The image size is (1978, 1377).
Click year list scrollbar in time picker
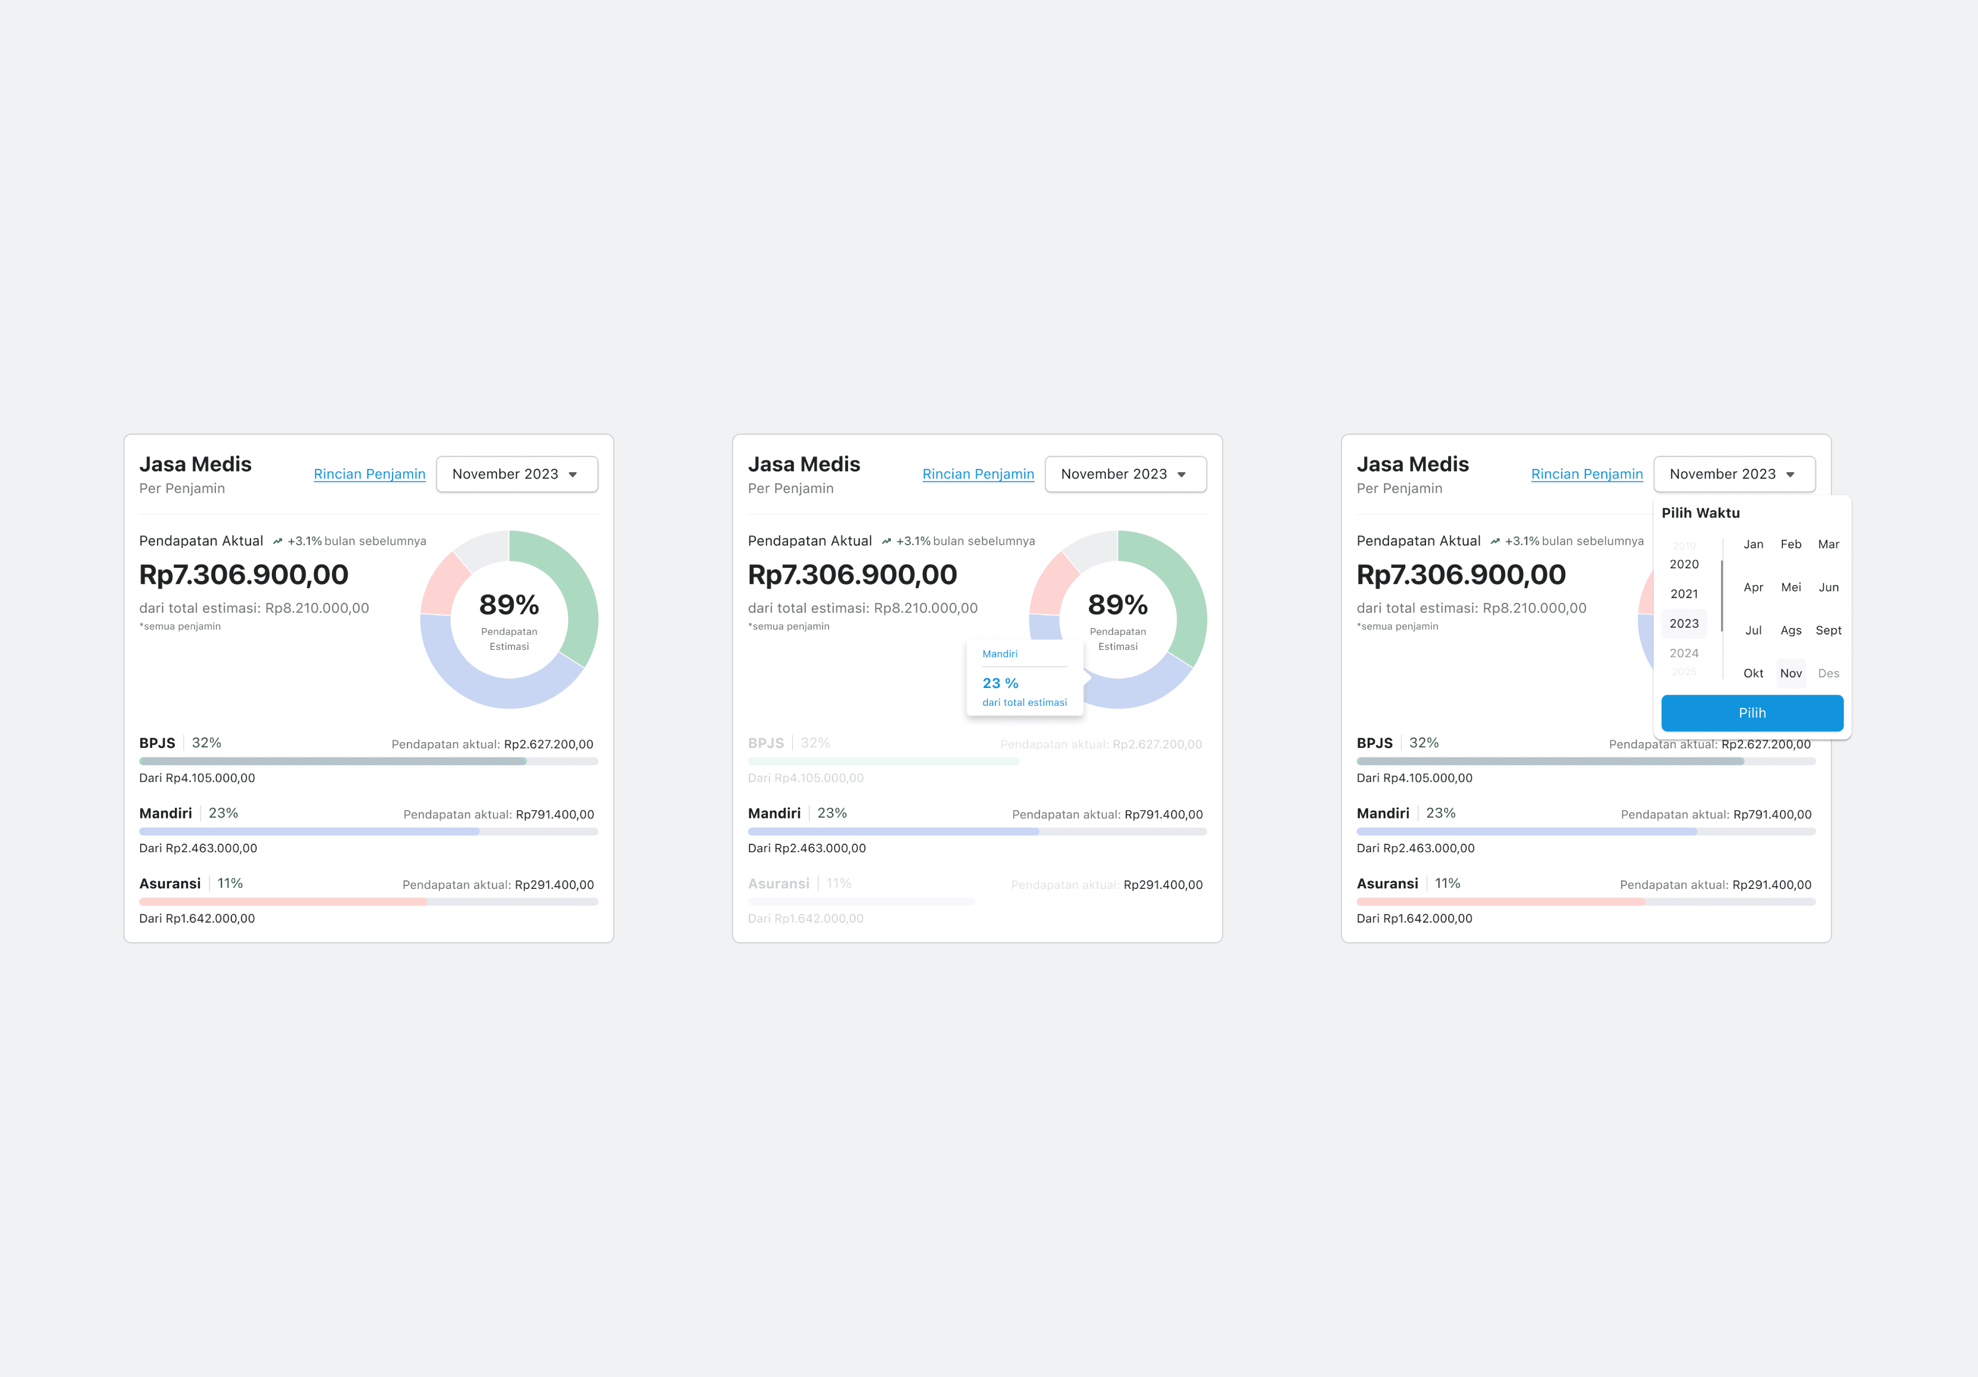pos(1721,596)
